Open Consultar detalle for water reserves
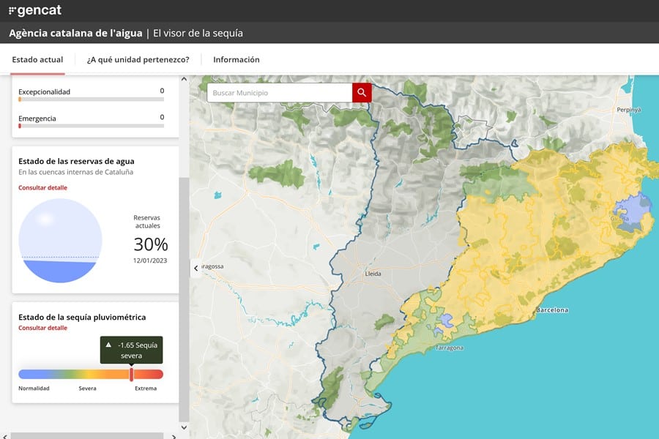659x439 pixels. (x=42, y=188)
